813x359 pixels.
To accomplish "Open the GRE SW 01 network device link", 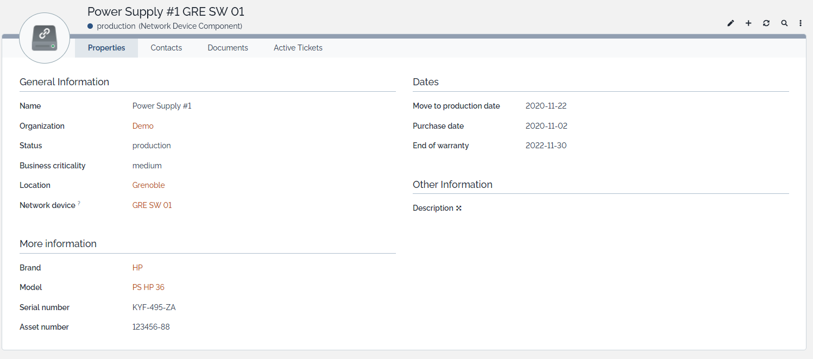I will click(x=152, y=205).
